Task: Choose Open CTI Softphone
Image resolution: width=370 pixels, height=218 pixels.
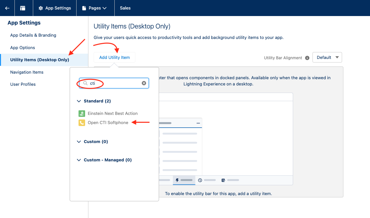Action: pyautogui.click(x=108, y=122)
